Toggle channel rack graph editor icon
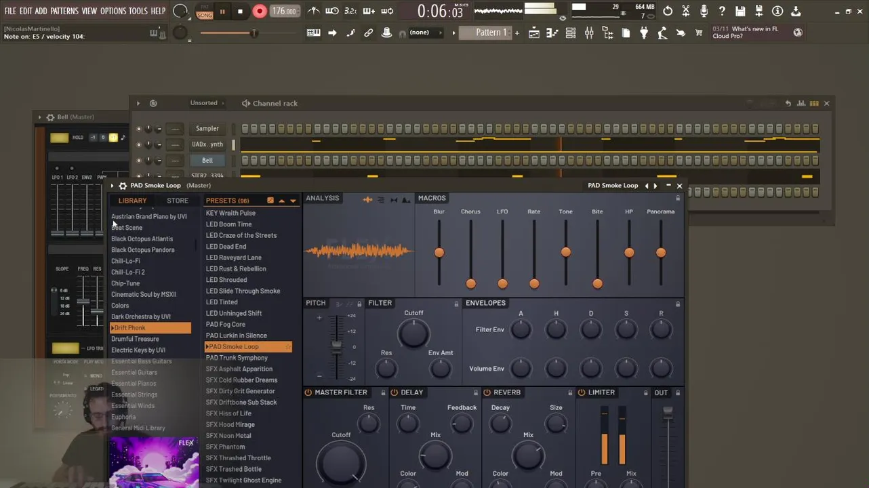Screen dimensions: 869x488 801,103
